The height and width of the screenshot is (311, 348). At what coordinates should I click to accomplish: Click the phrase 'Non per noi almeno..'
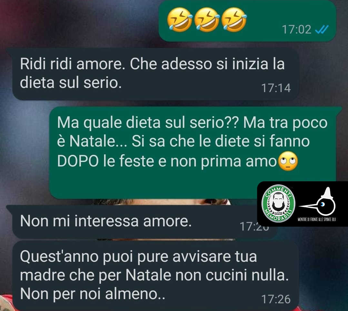click(93, 294)
